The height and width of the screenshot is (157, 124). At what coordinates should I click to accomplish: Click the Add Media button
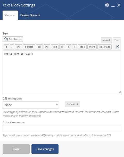(x=13, y=39)
